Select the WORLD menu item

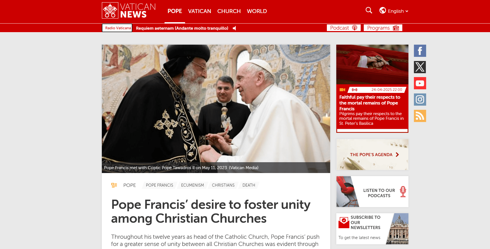(257, 11)
